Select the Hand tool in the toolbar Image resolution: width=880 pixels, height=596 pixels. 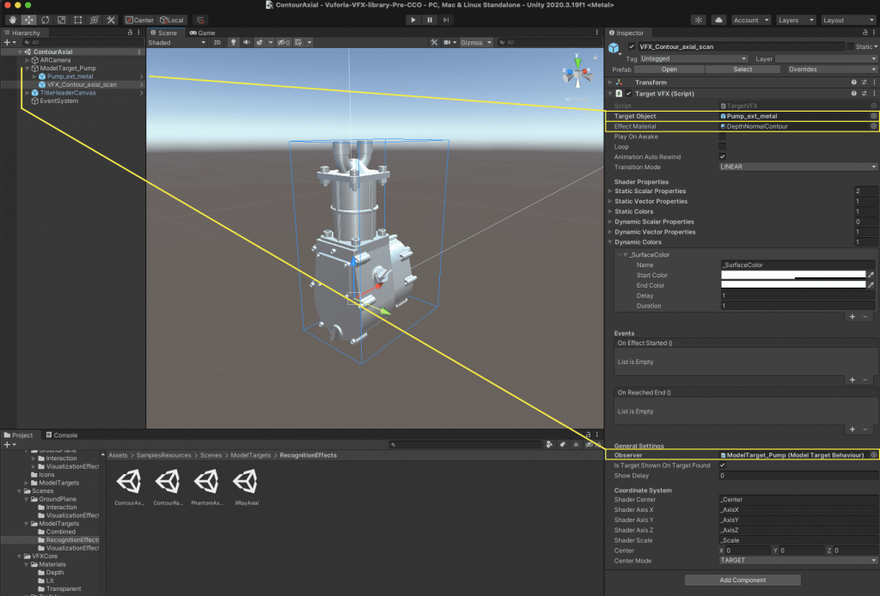(x=12, y=20)
